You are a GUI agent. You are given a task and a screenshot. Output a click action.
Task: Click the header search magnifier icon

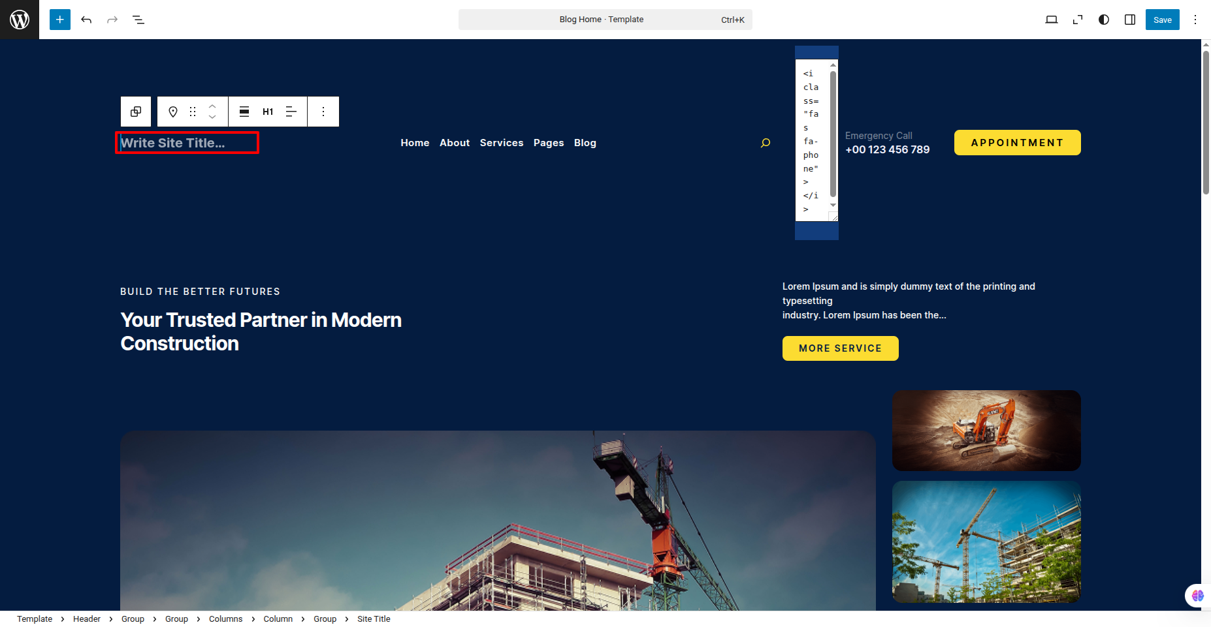[x=766, y=143]
